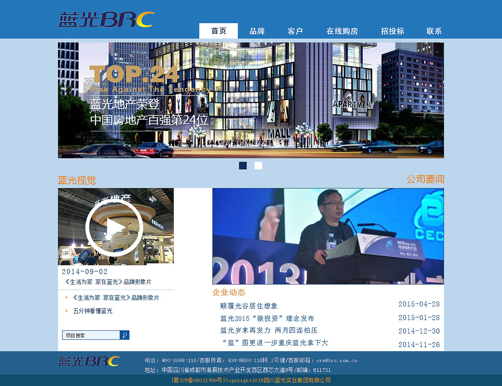The height and width of the screenshot is (386, 502).
Task: Open the news item 颠覆光谷居住想象
Action: click(249, 306)
